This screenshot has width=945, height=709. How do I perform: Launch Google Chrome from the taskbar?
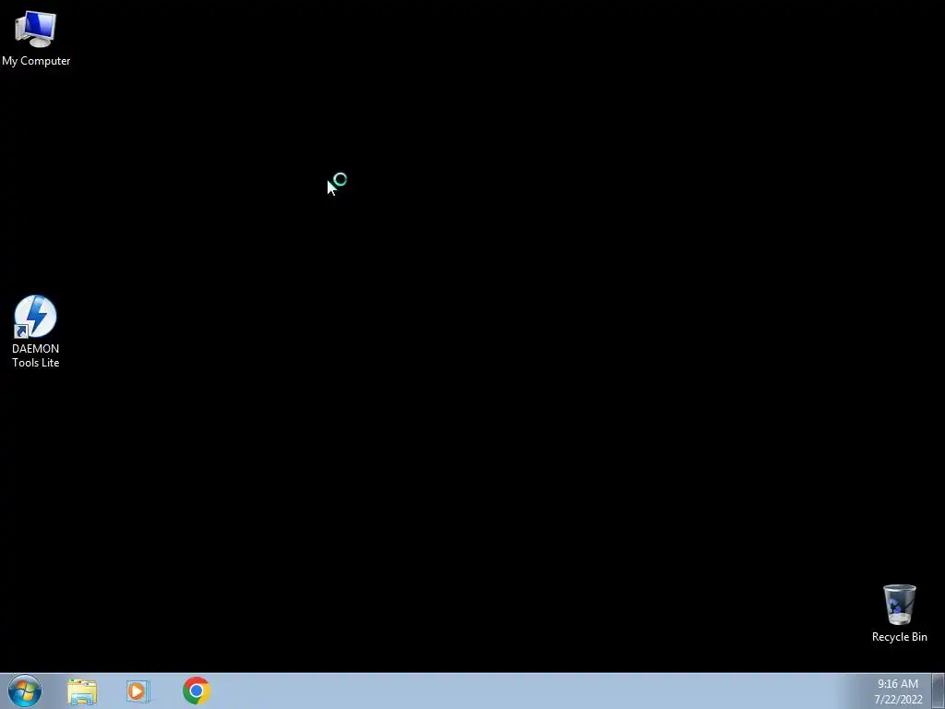click(197, 691)
